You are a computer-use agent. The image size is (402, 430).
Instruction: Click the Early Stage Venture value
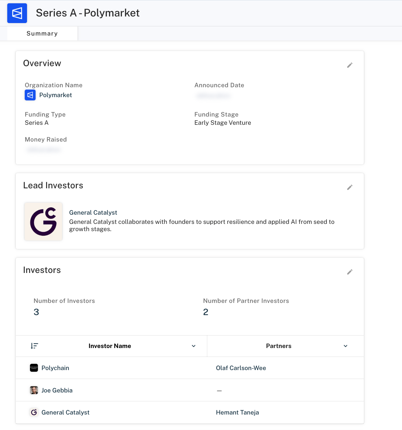tap(223, 123)
